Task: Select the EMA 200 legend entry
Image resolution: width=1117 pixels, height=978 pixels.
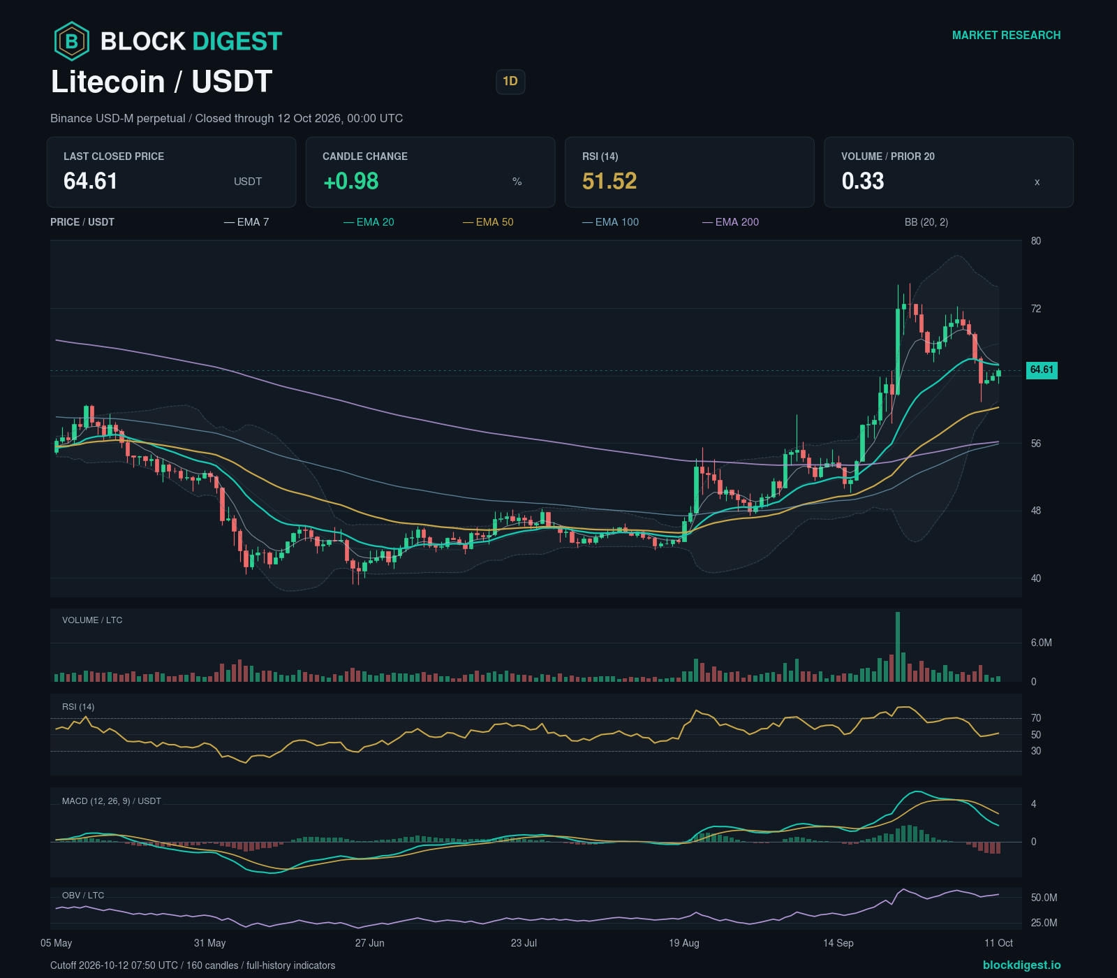Action: pyautogui.click(x=731, y=222)
